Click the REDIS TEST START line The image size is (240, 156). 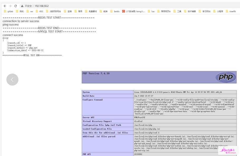coord(49,18)
